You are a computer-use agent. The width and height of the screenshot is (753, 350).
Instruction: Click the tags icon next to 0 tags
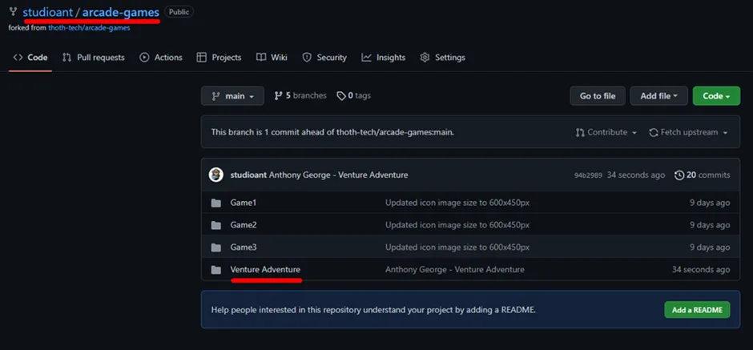pyautogui.click(x=340, y=96)
